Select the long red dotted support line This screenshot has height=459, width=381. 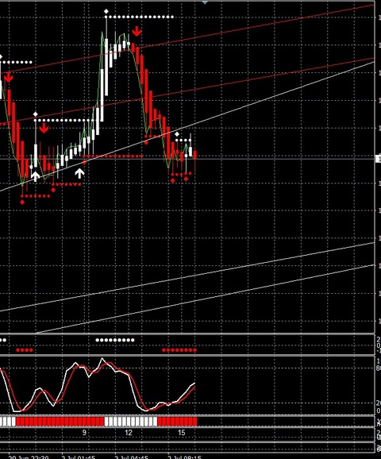(x=113, y=156)
